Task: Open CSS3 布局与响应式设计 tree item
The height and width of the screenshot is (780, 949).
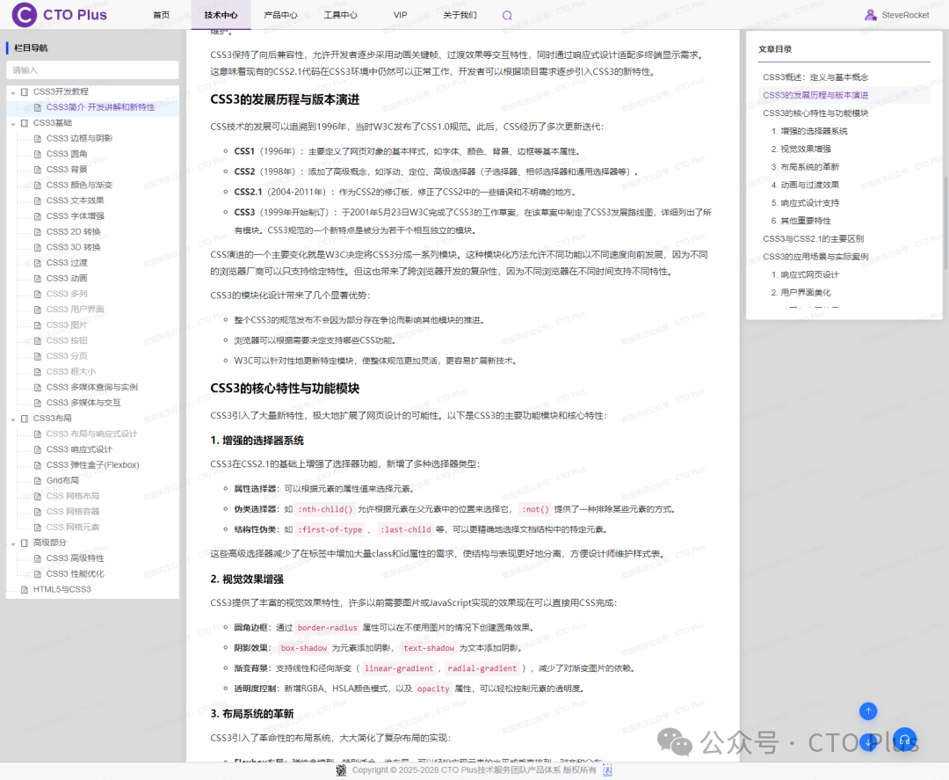Action: (91, 434)
